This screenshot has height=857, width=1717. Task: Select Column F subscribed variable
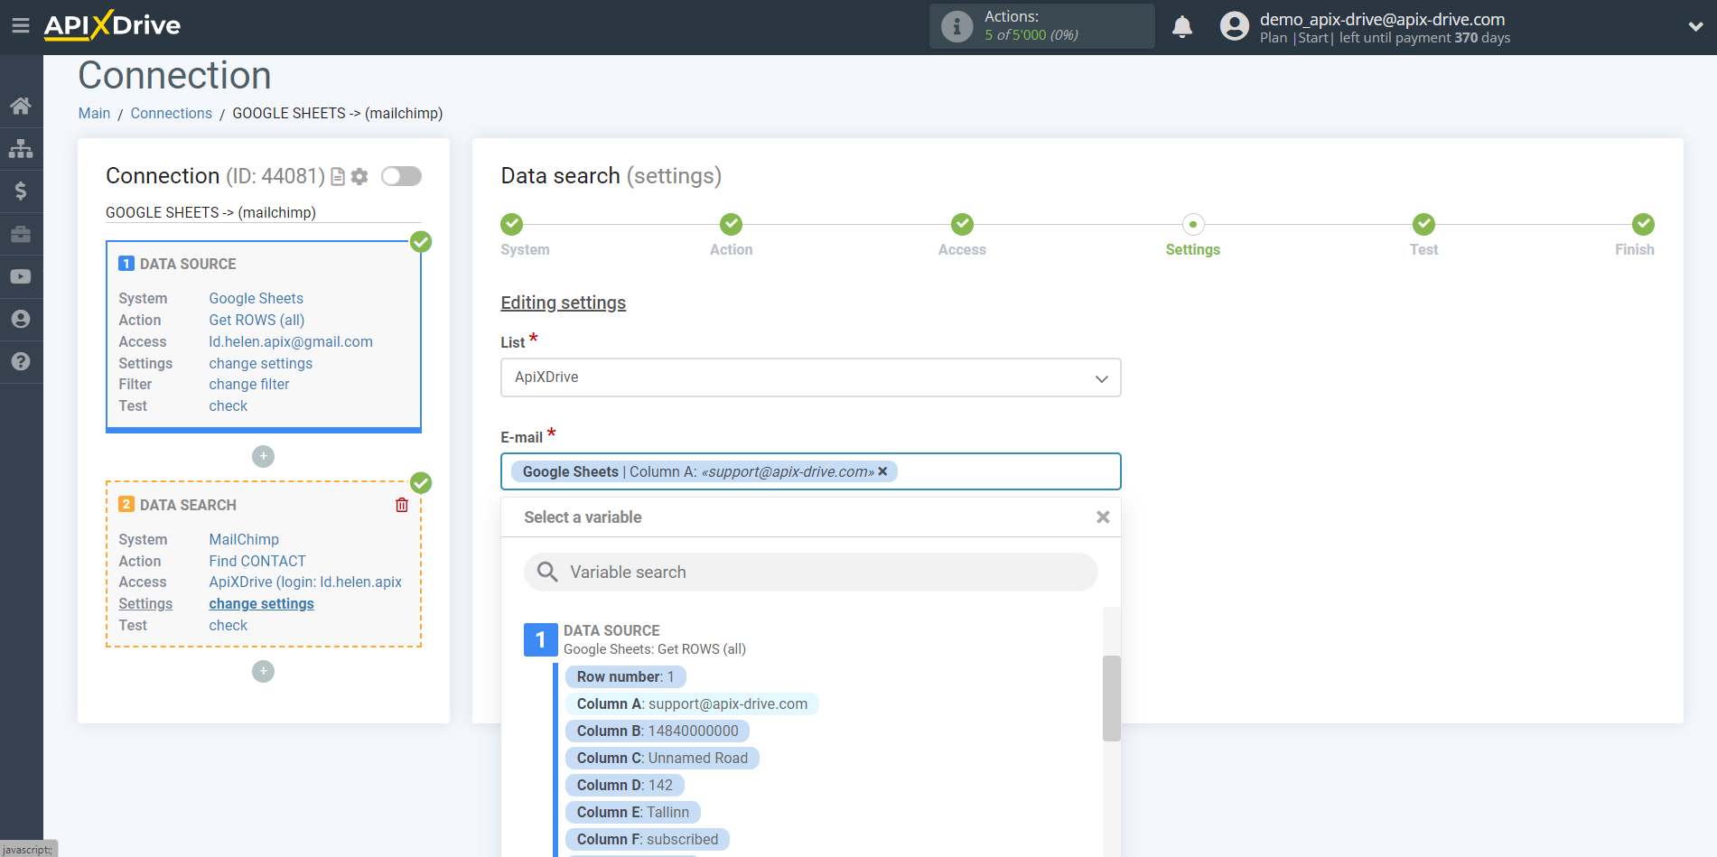coord(648,839)
